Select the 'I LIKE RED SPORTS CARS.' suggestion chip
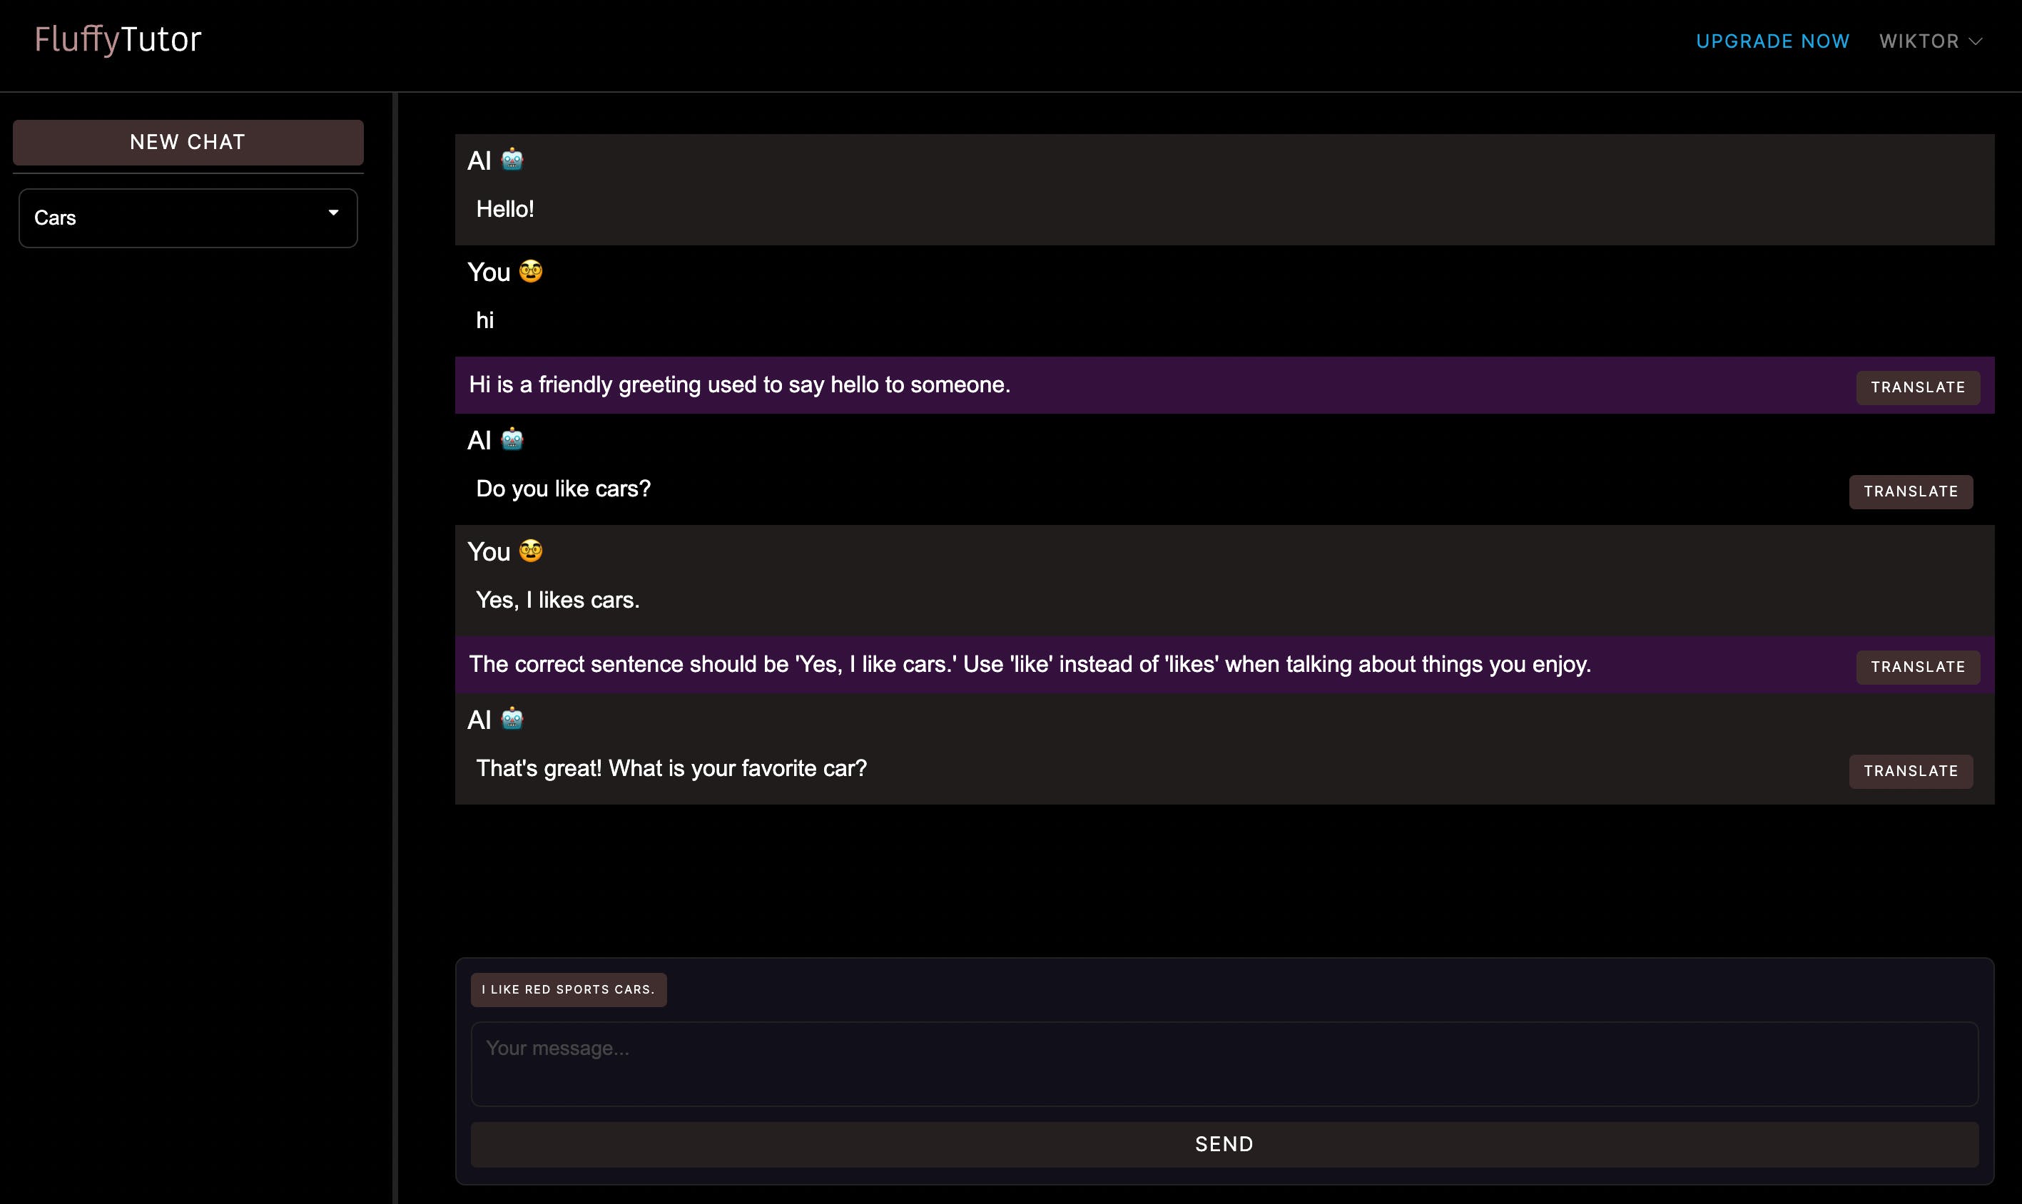 (x=567, y=989)
